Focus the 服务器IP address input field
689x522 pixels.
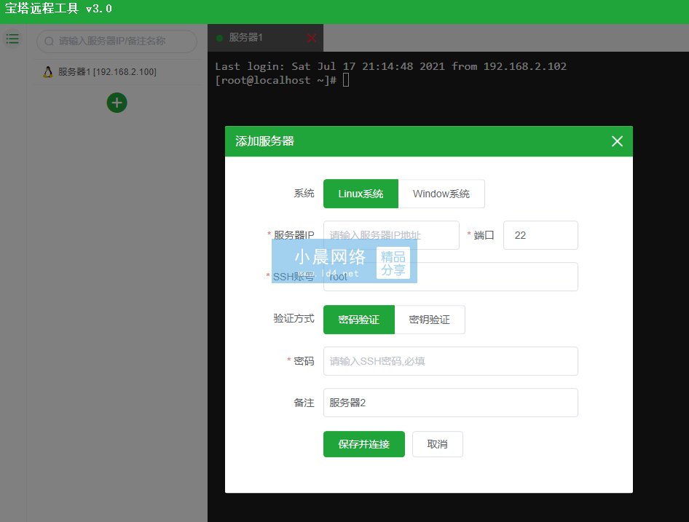point(391,235)
